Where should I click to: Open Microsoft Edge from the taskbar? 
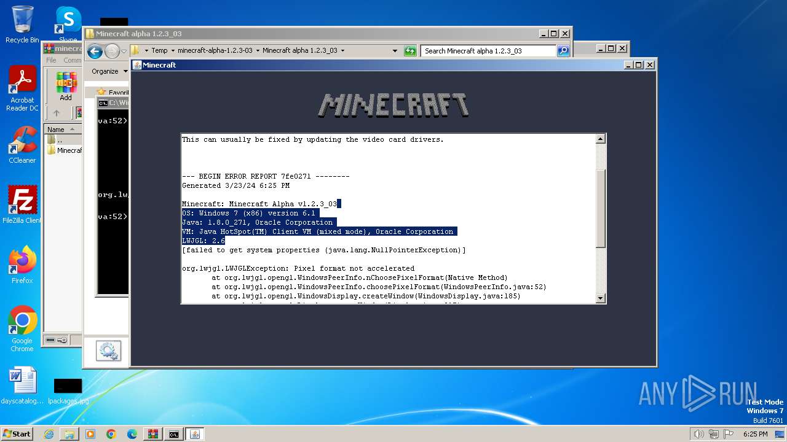(132, 434)
